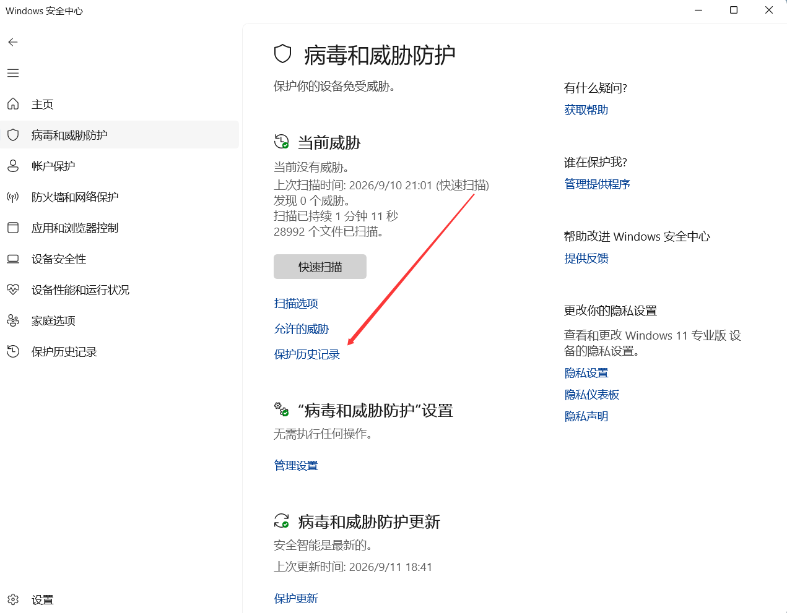Image resolution: width=787 pixels, height=613 pixels.
Task: Open the 扫描选项 link
Action: [296, 303]
